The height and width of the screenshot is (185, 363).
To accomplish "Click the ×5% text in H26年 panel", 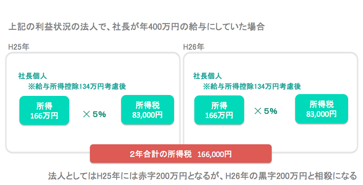I will click(266, 111).
